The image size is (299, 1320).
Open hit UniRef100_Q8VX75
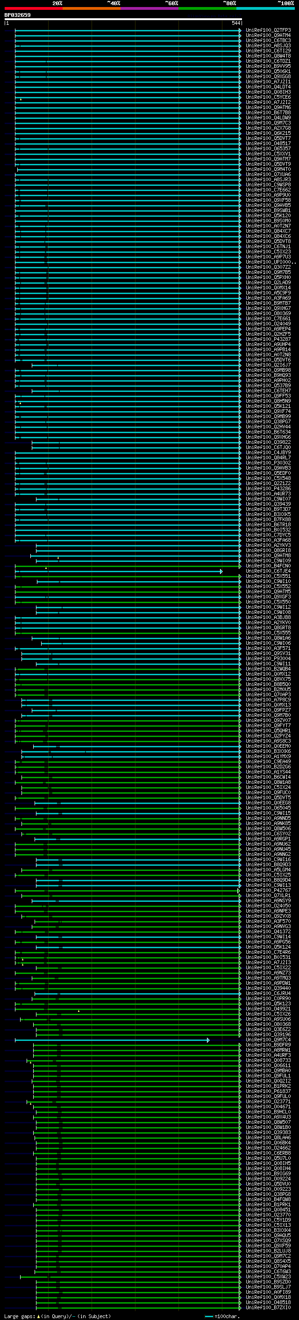268,679
